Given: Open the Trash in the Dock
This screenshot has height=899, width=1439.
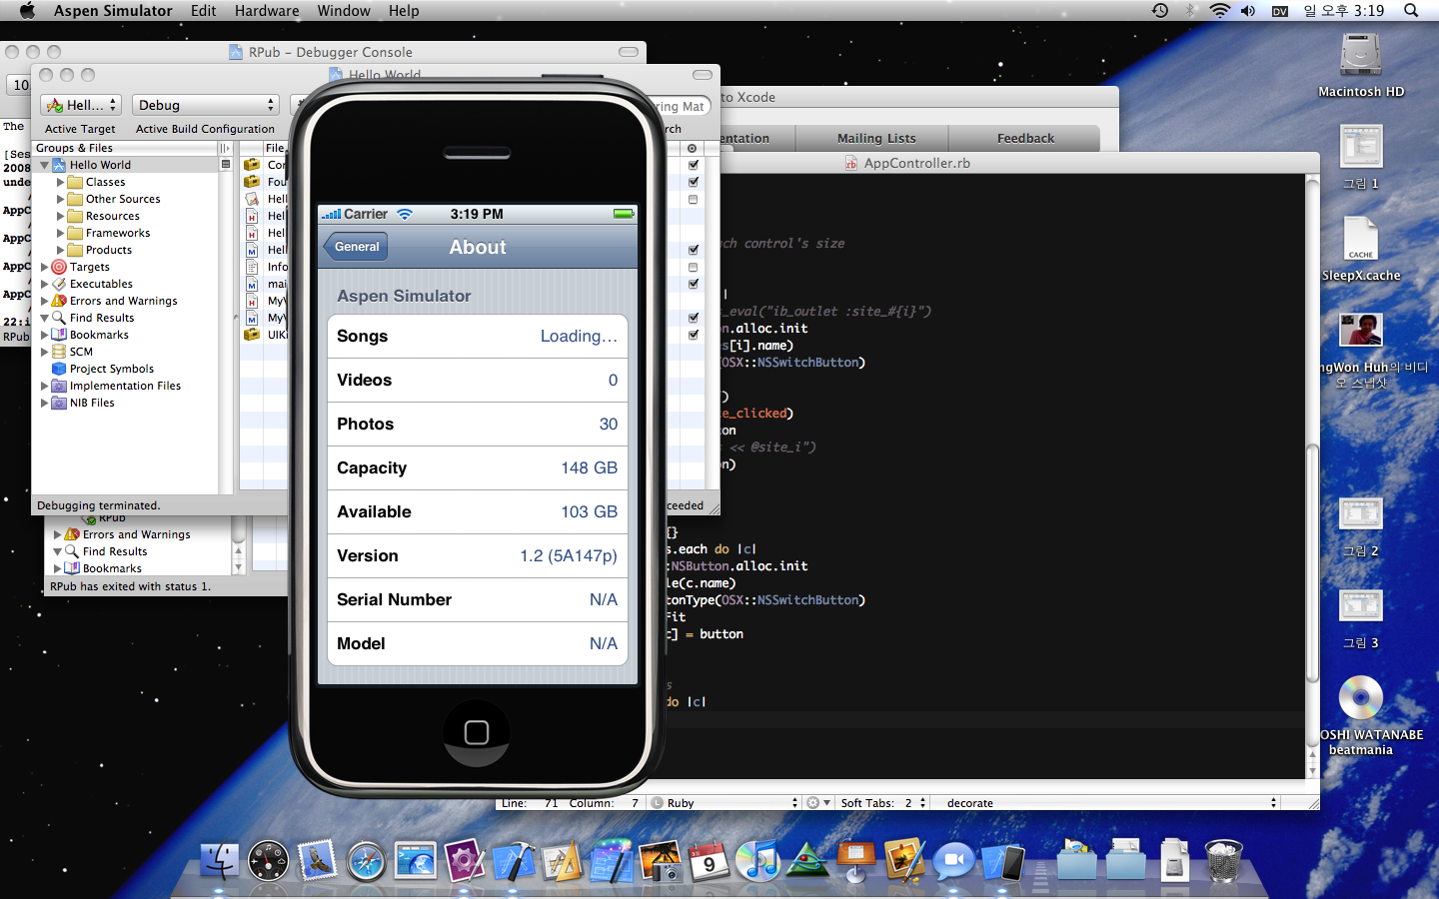Looking at the screenshot, I should point(1223,861).
